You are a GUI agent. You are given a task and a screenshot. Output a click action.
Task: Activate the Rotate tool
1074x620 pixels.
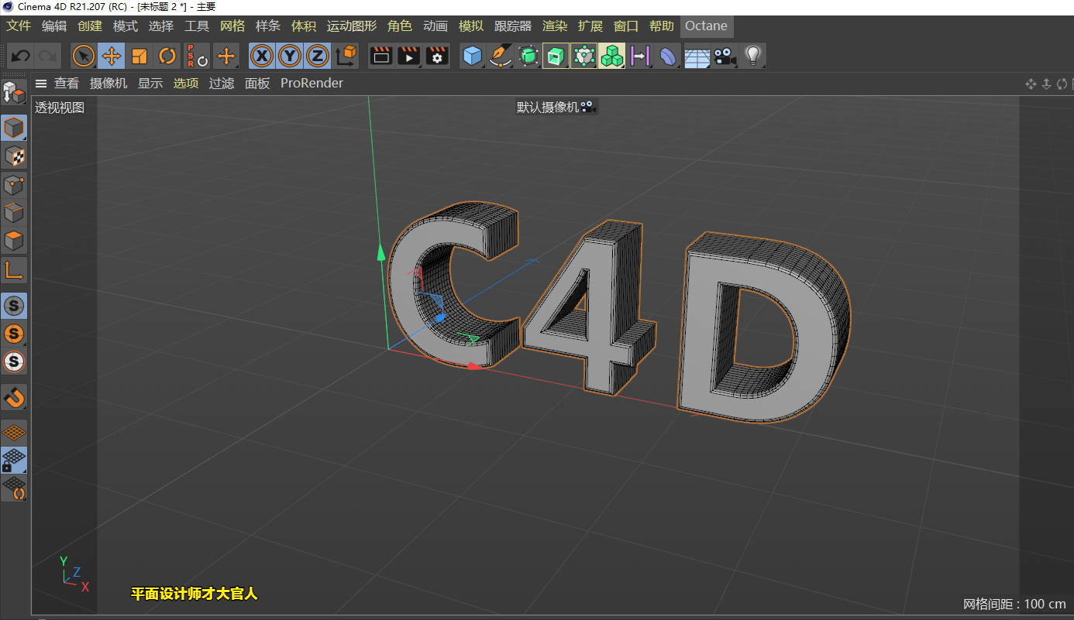[167, 56]
